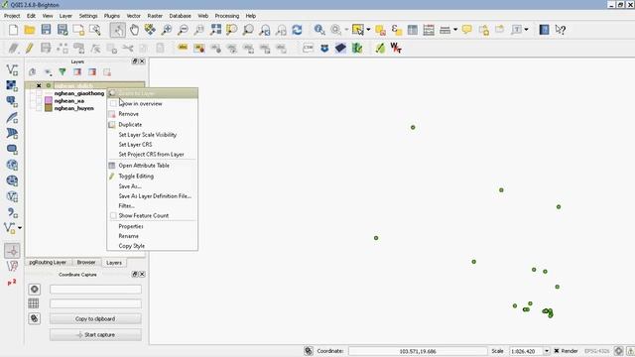Click the Coordinate Capture crosshair plugin icon
Screen dimensions: 635x357
[12, 251]
